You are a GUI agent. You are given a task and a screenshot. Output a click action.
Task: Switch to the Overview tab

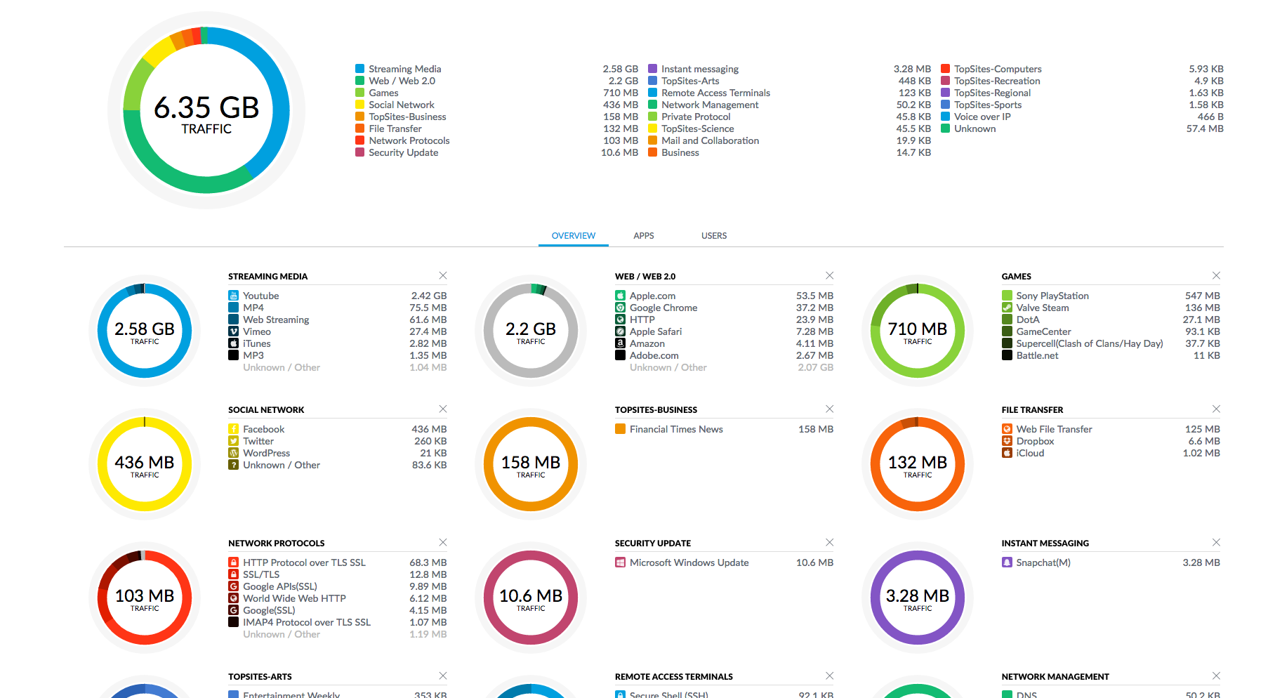click(x=574, y=236)
